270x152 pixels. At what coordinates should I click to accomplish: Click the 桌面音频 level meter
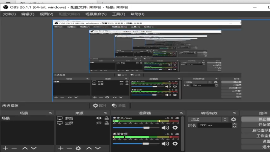[146, 137]
